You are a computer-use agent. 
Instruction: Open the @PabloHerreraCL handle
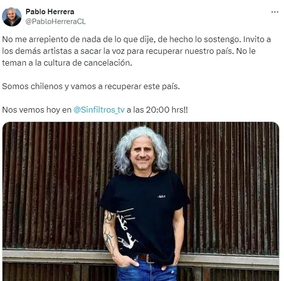click(55, 22)
